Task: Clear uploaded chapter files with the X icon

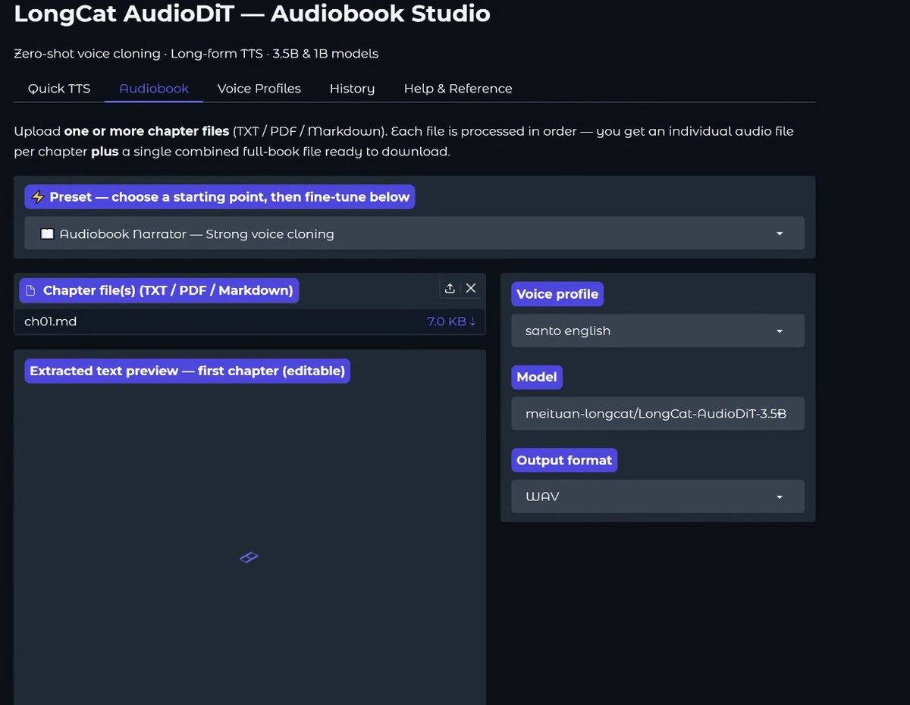Action: click(471, 288)
